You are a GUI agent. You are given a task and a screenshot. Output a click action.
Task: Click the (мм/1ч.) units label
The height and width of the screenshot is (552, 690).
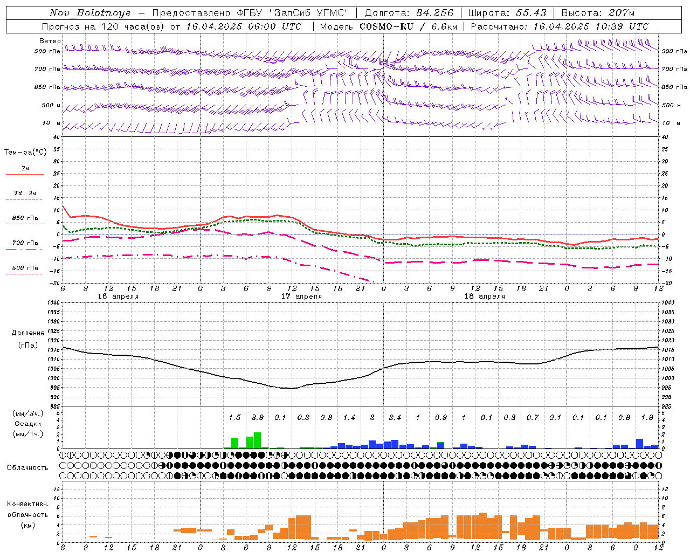coord(27,434)
